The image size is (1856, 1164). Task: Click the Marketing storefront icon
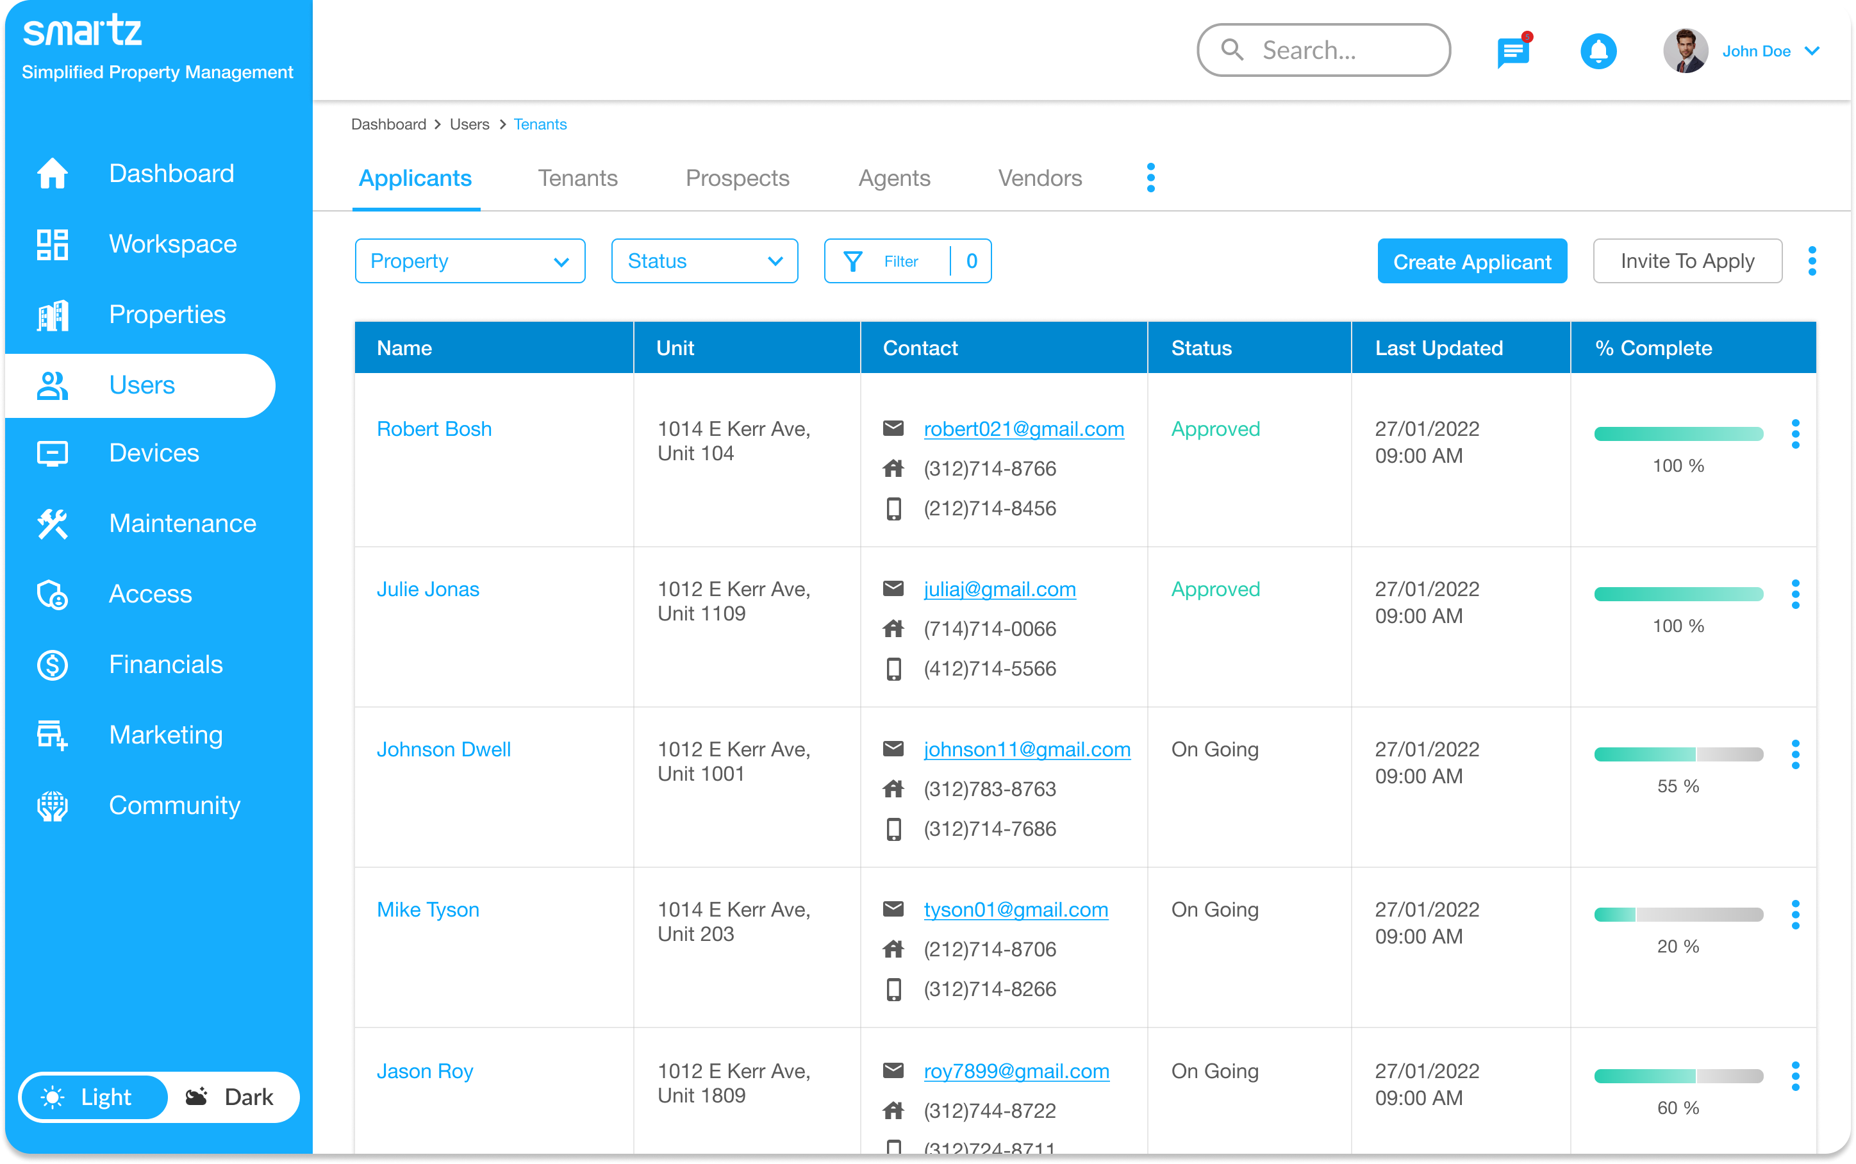click(x=53, y=735)
